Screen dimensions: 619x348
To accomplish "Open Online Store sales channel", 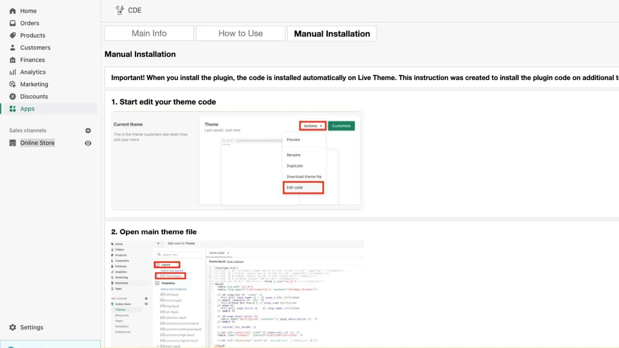I will pos(38,143).
